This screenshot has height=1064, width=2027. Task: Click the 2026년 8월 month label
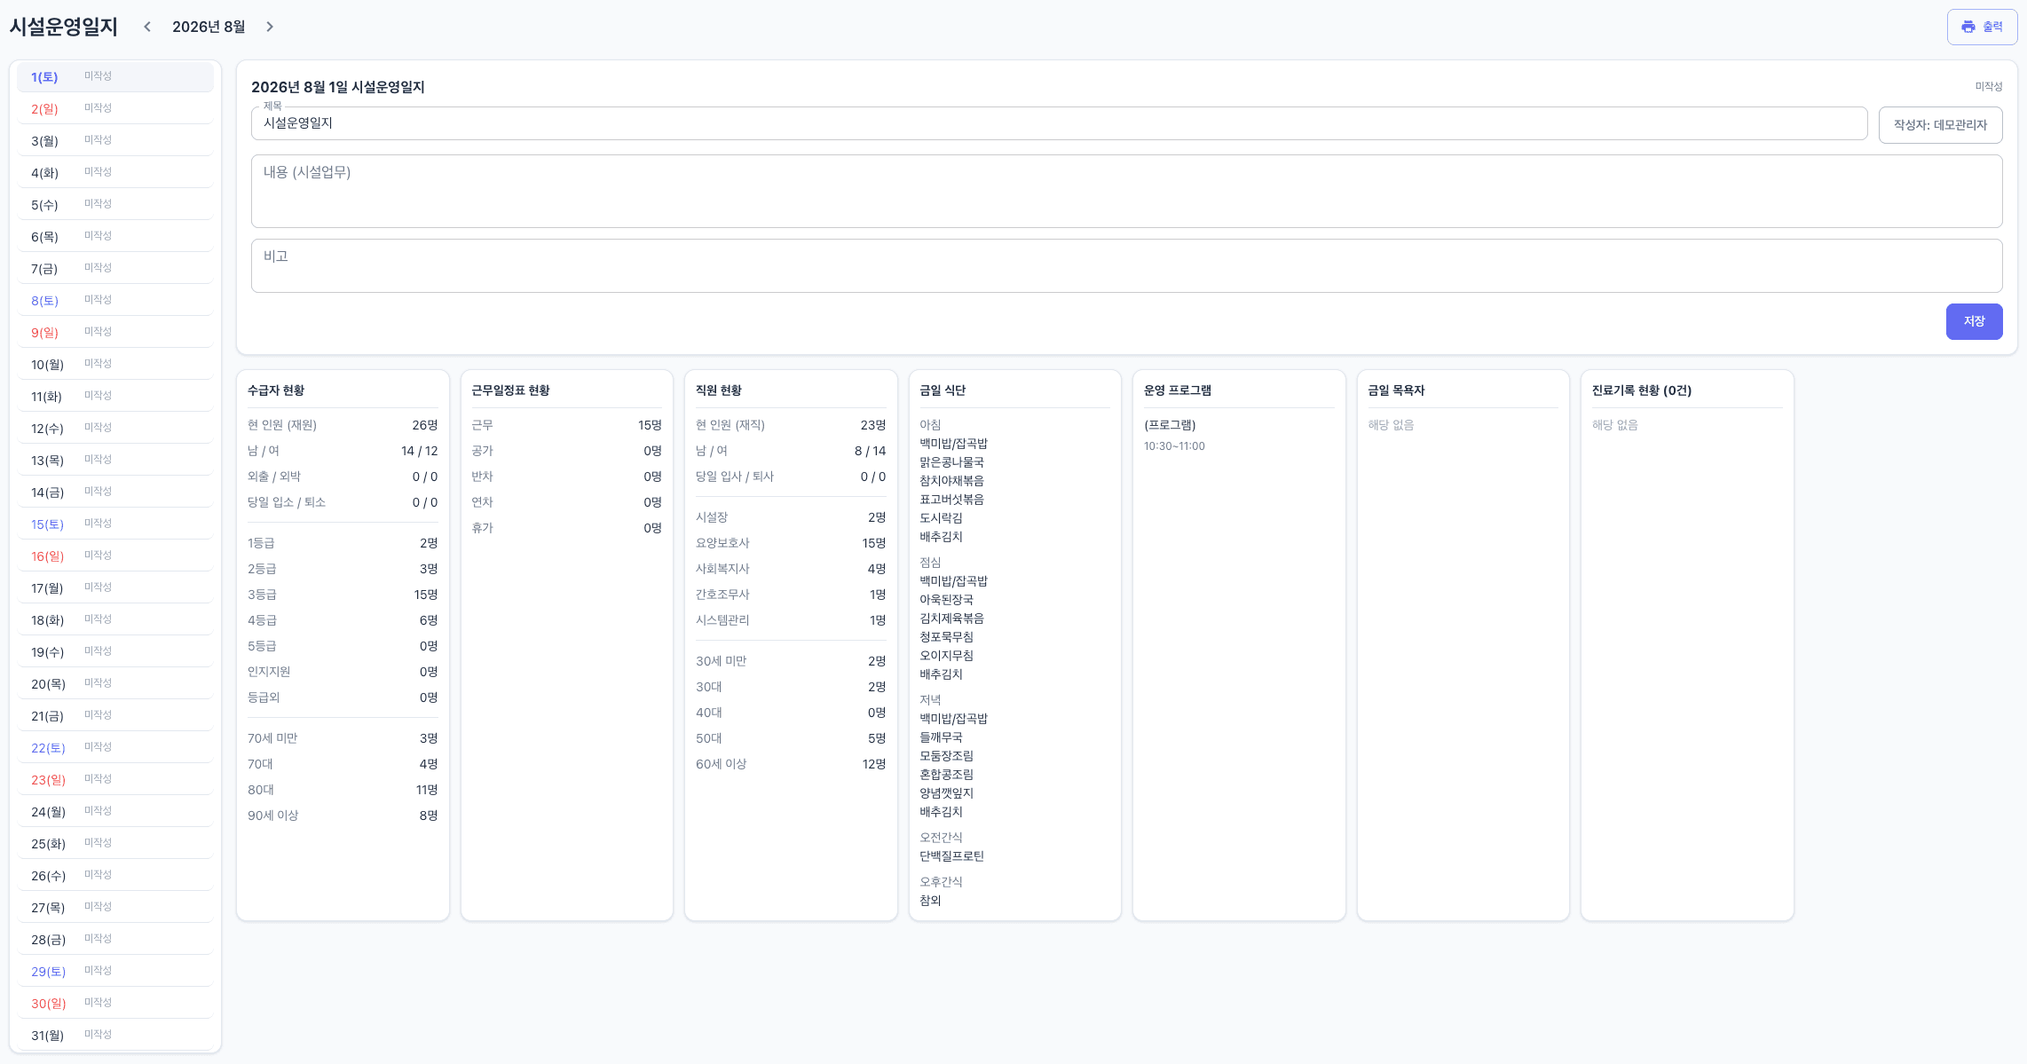coord(209,27)
